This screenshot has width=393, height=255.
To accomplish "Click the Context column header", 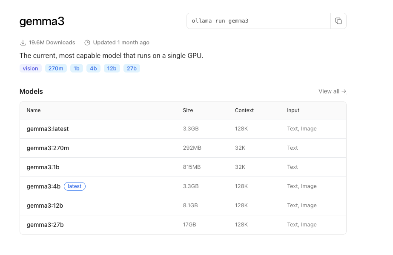I will [244, 110].
